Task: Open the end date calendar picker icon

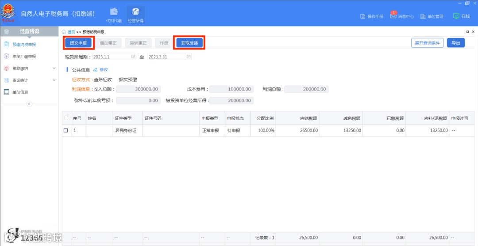Action: (x=189, y=57)
